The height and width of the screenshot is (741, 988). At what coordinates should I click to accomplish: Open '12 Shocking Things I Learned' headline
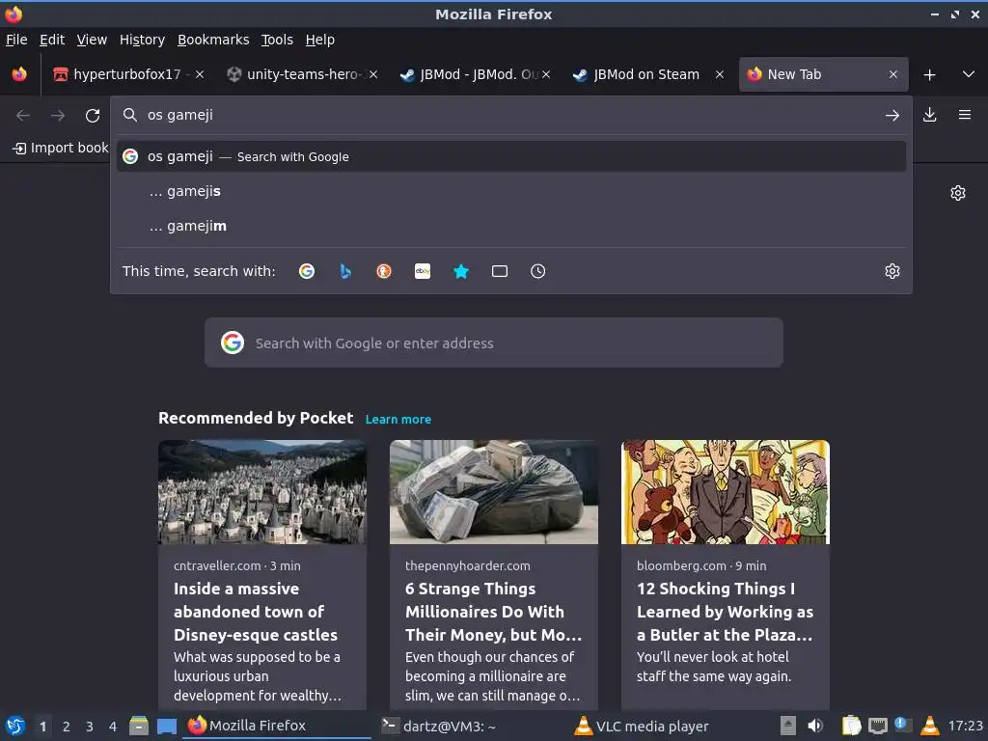pos(725,612)
